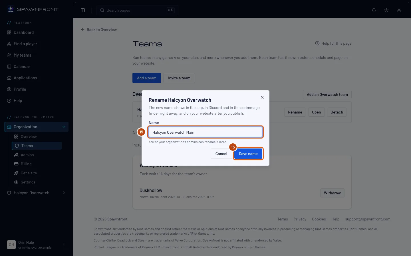The image size is (411, 256).
Task: Click Add a team button
Action: (147, 78)
